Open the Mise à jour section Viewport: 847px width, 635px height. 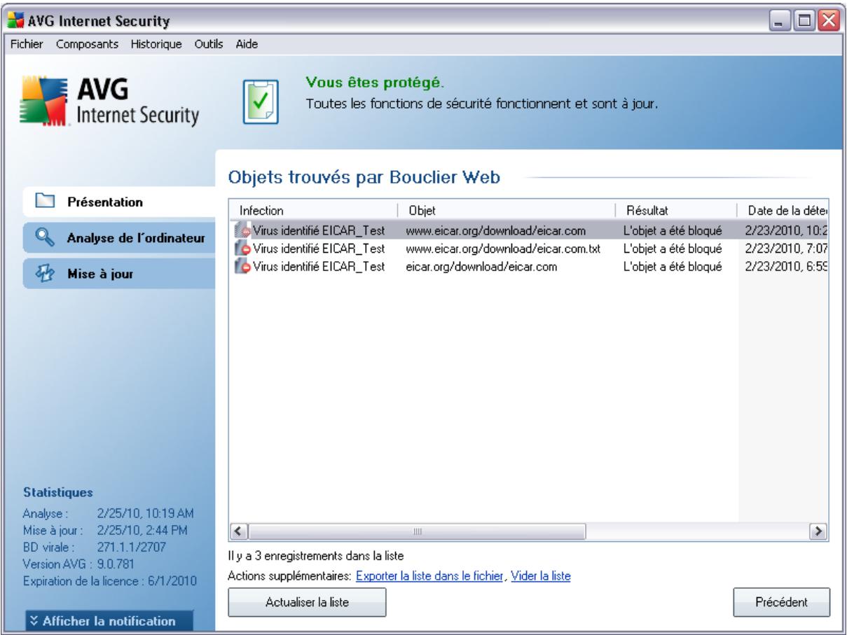pyautogui.click(x=119, y=274)
